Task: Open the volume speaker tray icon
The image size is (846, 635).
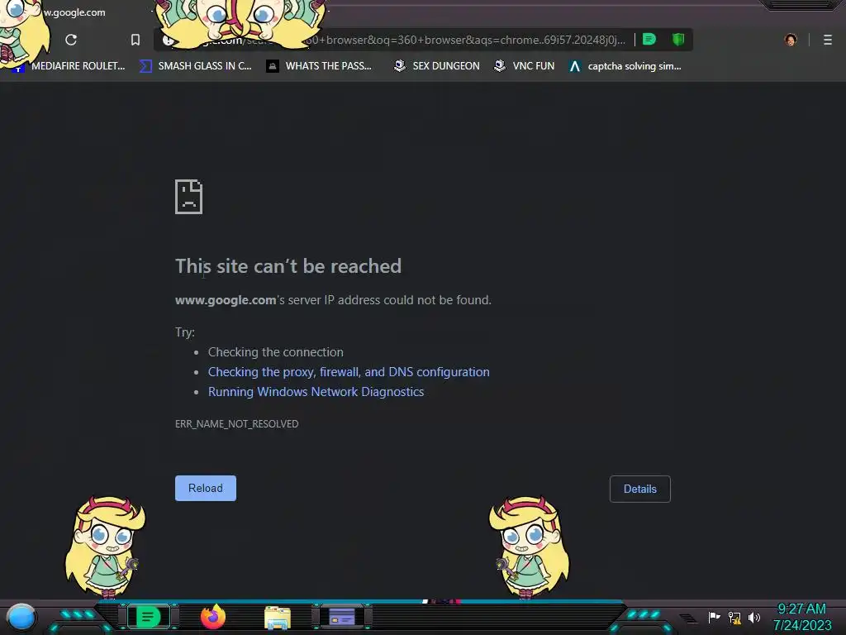Action: pos(754,617)
